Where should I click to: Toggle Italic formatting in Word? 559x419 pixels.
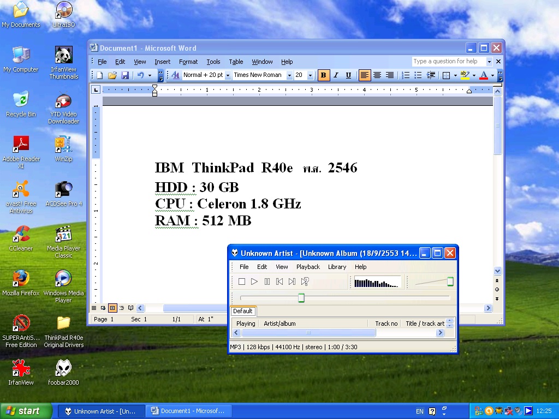point(336,75)
